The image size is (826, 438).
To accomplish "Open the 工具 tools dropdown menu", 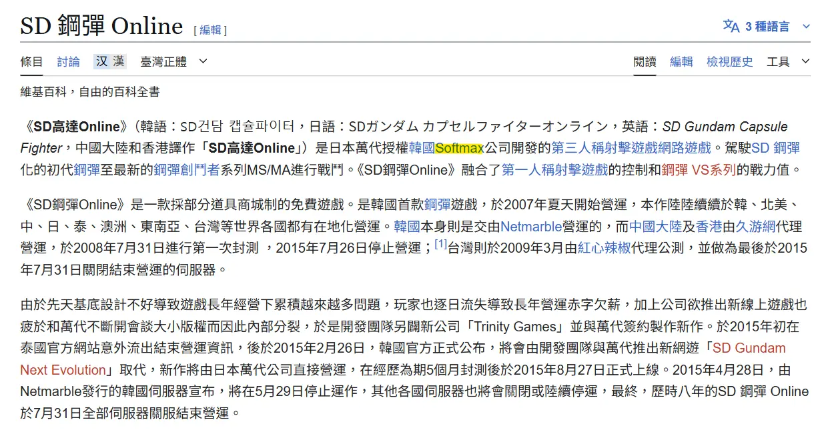I will (788, 61).
